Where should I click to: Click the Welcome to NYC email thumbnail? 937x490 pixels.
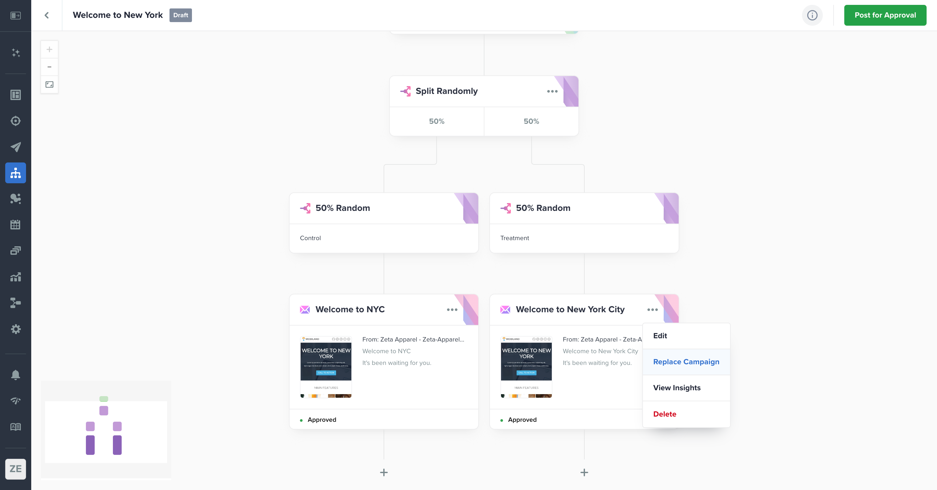coord(326,367)
